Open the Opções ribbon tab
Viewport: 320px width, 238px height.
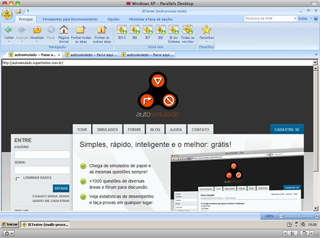click(x=113, y=19)
